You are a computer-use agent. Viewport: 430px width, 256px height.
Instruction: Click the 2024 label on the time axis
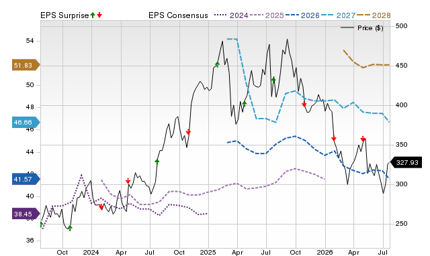tap(91, 252)
